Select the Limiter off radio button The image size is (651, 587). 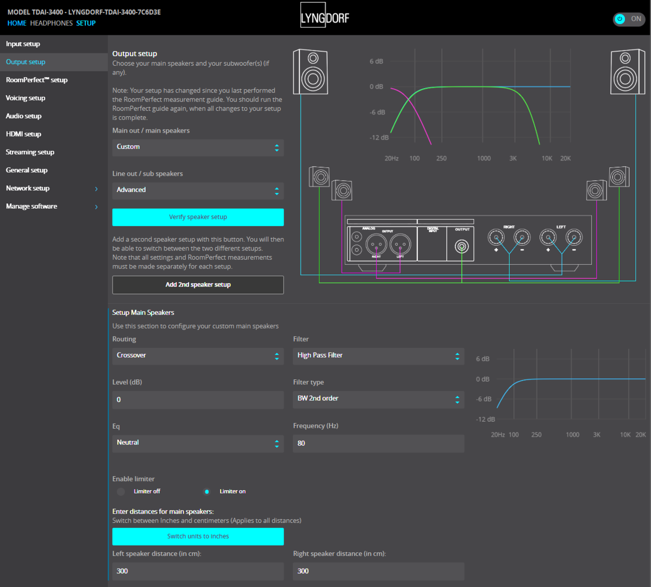(x=121, y=491)
